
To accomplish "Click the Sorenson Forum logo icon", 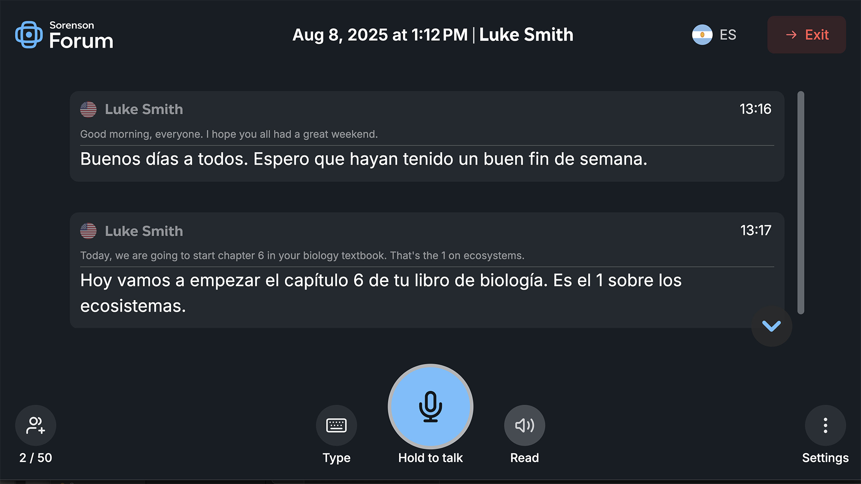I will coord(29,35).
